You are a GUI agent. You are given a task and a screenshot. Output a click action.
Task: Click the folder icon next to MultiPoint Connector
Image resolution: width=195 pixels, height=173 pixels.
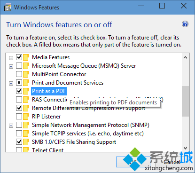tap(26, 74)
